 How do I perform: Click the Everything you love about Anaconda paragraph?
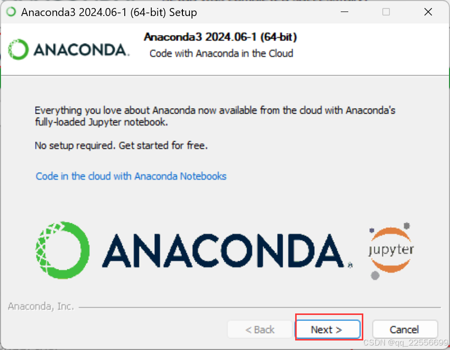215,116
